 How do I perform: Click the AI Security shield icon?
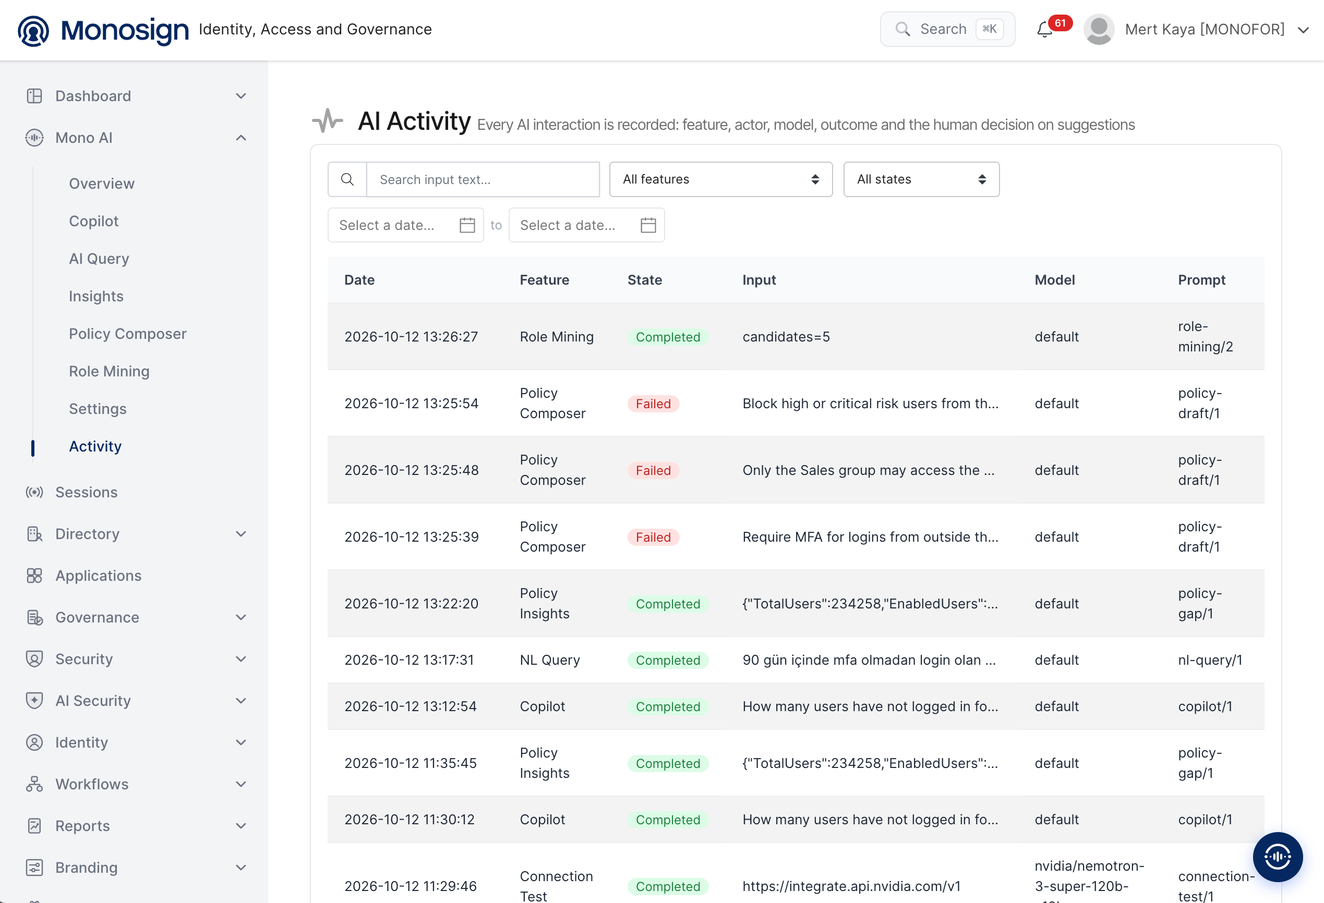[x=34, y=700]
